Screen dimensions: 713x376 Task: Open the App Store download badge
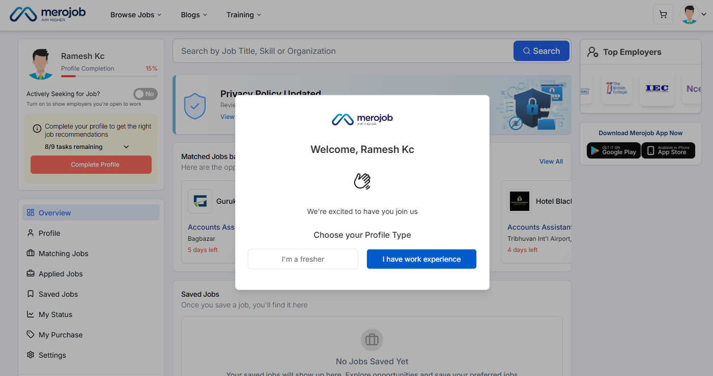pos(668,150)
